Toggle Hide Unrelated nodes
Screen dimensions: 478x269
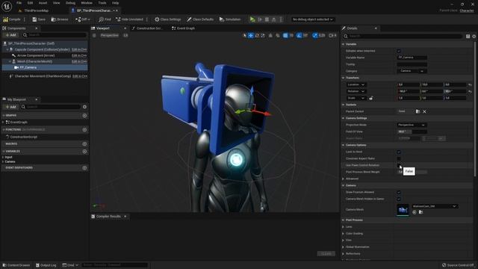click(x=129, y=19)
